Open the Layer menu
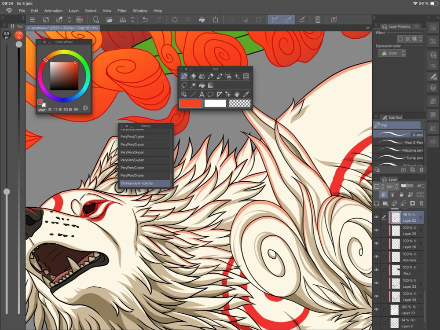The height and width of the screenshot is (330, 440). click(74, 11)
